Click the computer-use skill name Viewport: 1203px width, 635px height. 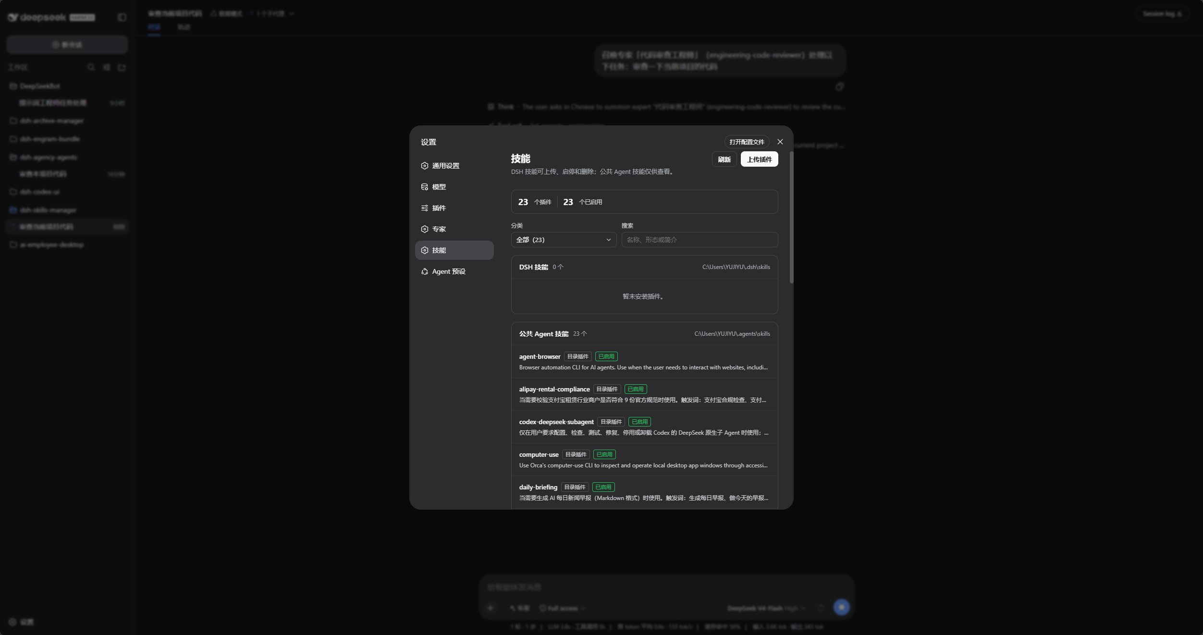539,454
